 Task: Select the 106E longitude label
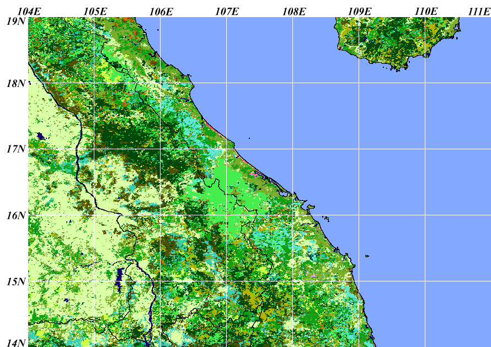[161, 12]
